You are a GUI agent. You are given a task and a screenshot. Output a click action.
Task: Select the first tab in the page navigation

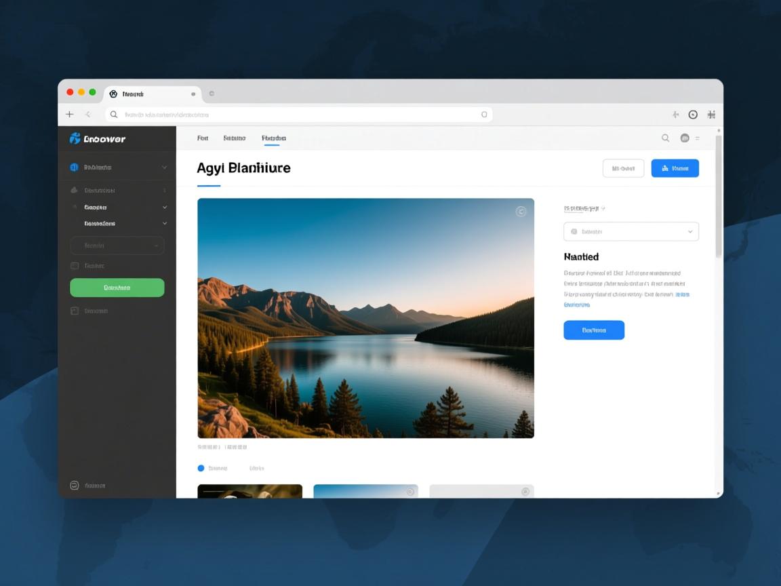[x=202, y=138]
